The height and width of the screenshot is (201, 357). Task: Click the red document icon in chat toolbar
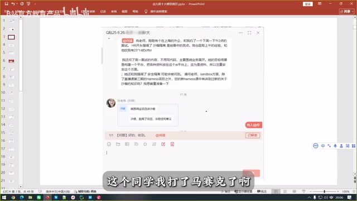[172, 144]
